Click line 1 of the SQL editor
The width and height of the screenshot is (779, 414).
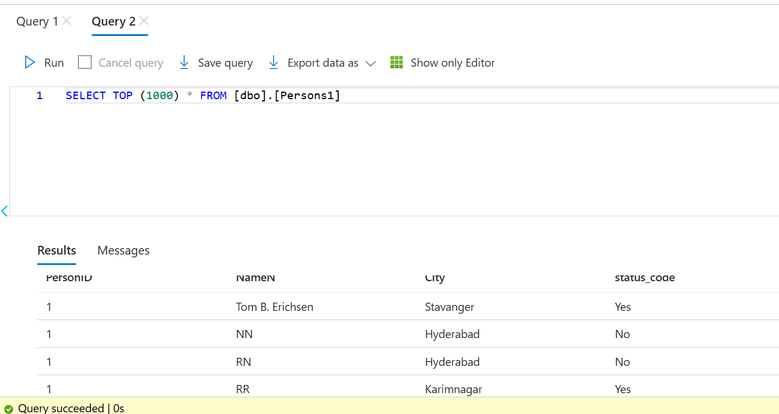[203, 95]
